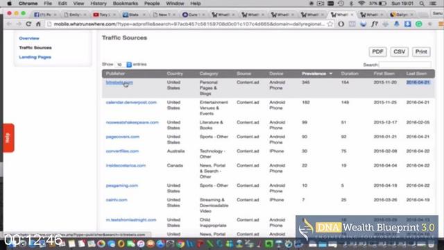Click the f? script extension icon
Image resolution: width=444 pixels, height=250 pixels.
click(x=375, y=24)
